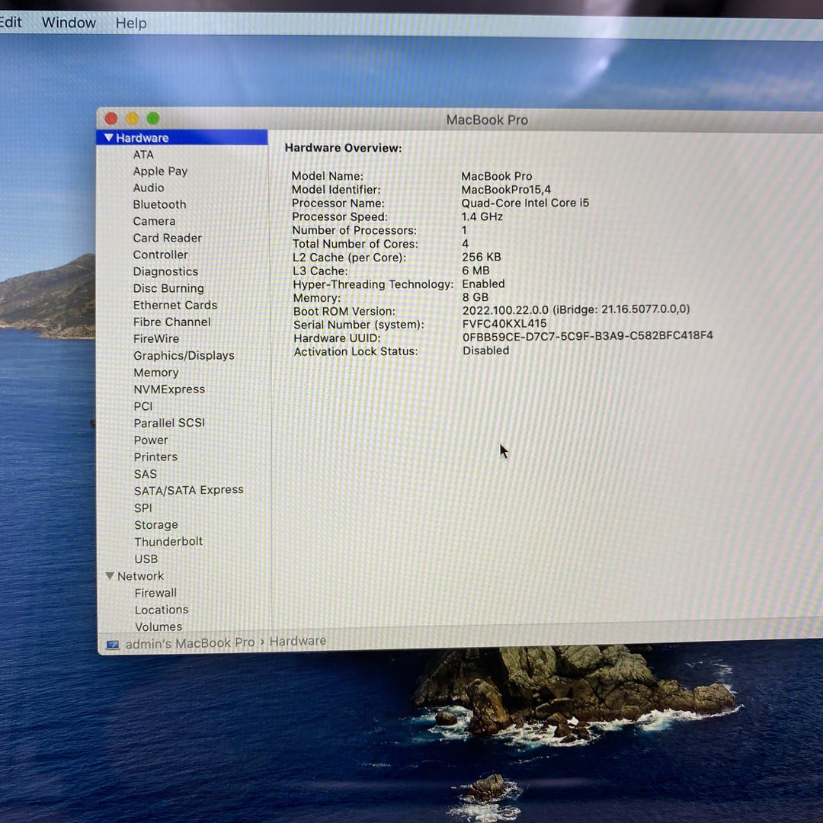Select SPI in the sidebar

pyautogui.click(x=143, y=508)
